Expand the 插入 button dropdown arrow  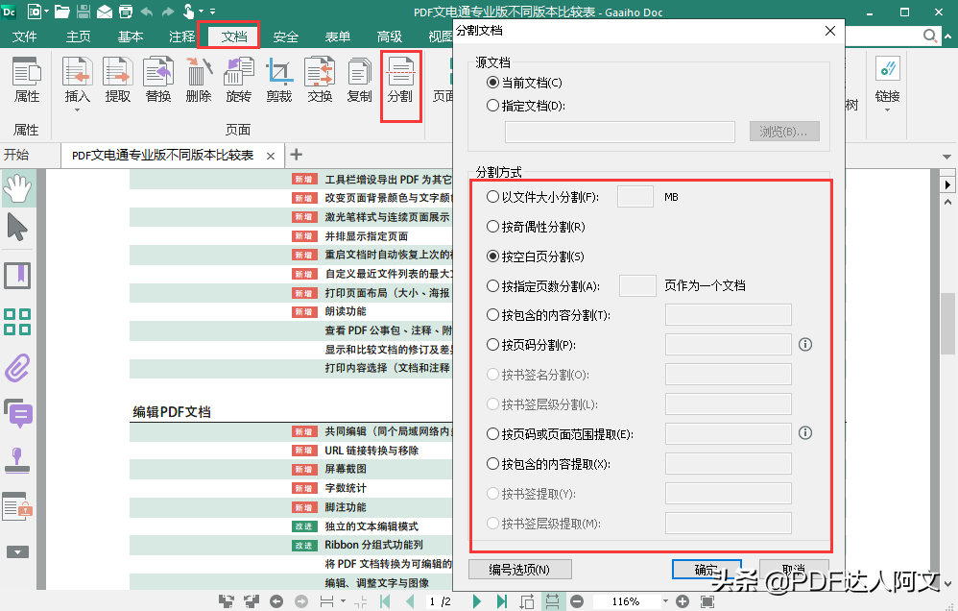click(x=77, y=110)
